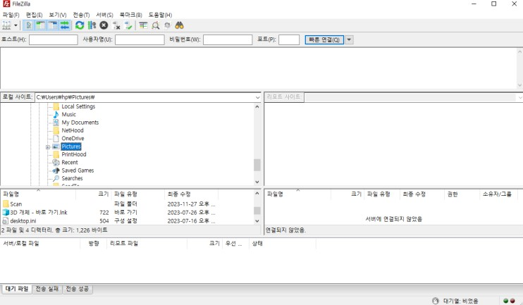
Task: Switch to the 전송 성공 tab
Action: 78,289
